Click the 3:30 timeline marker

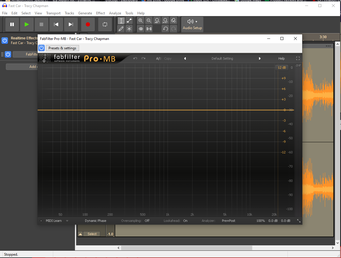tap(323, 37)
